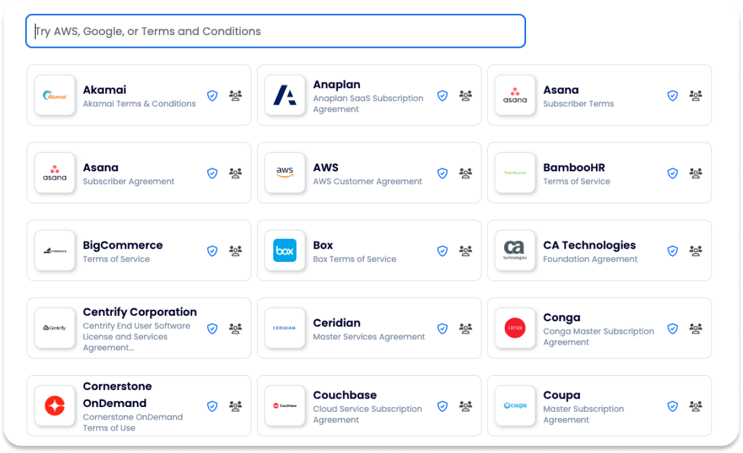
Task: Click Cornerstone OnDemand people group icon
Action: tap(236, 406)
